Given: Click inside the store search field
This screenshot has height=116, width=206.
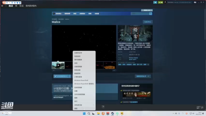Looking at the screenshot, I should (140, 14).
